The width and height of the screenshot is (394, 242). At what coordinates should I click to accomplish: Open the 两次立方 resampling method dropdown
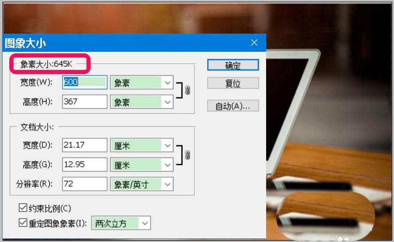(x=121, y=223)
